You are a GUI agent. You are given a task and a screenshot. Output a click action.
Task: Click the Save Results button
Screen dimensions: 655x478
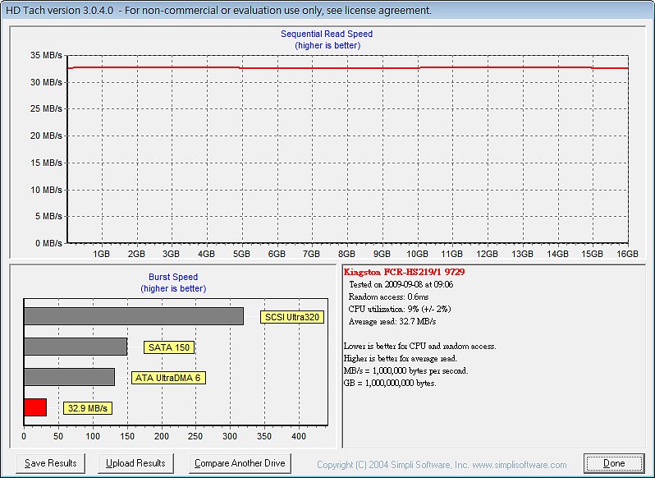click(x=51, y=463)
